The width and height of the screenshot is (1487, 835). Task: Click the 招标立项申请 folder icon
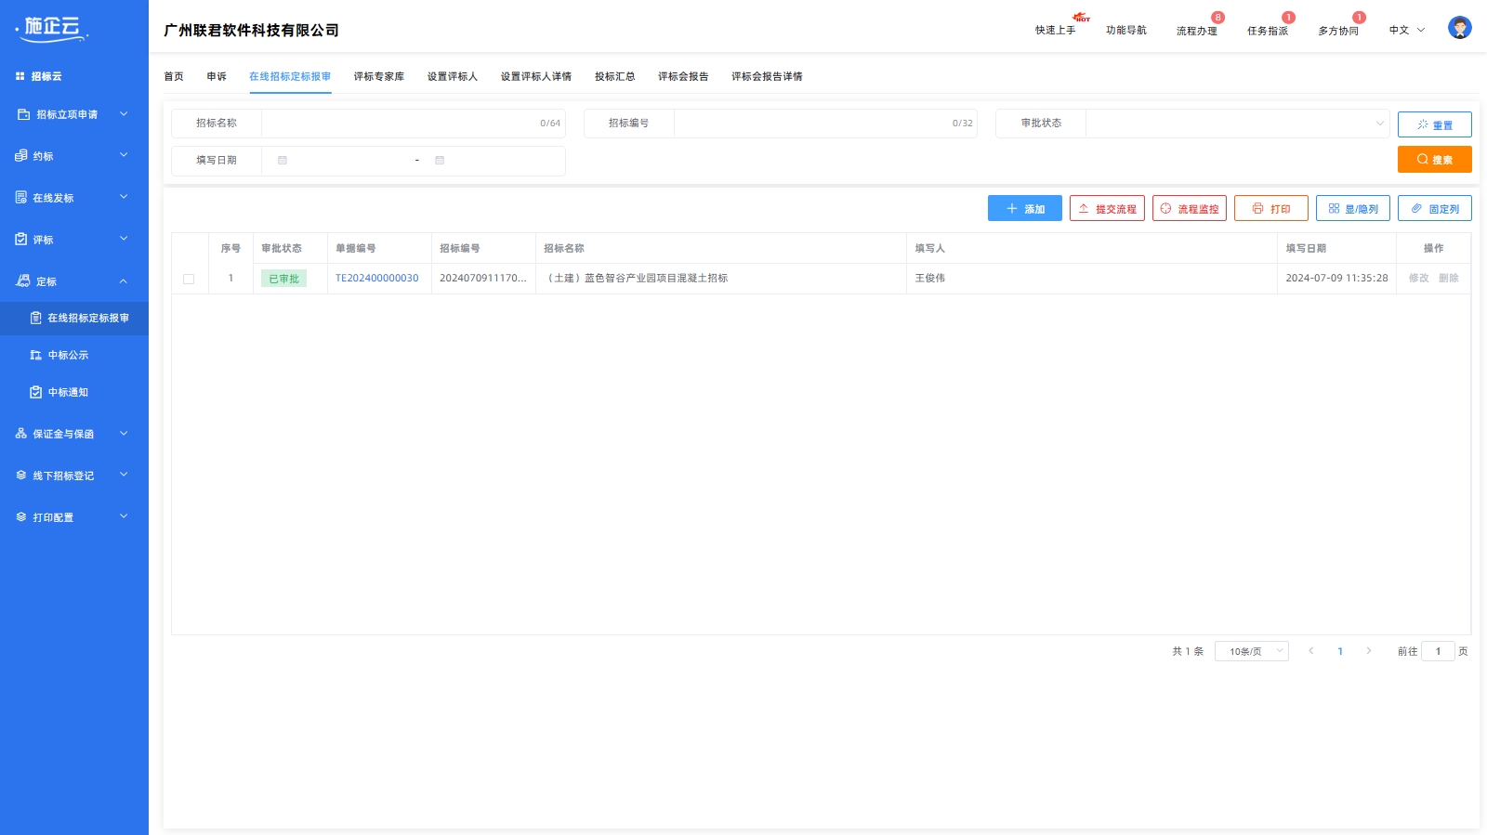[24, 114]
